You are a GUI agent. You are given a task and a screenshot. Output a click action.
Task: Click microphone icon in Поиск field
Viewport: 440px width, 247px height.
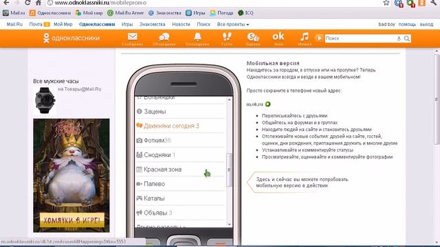point(399,38)
